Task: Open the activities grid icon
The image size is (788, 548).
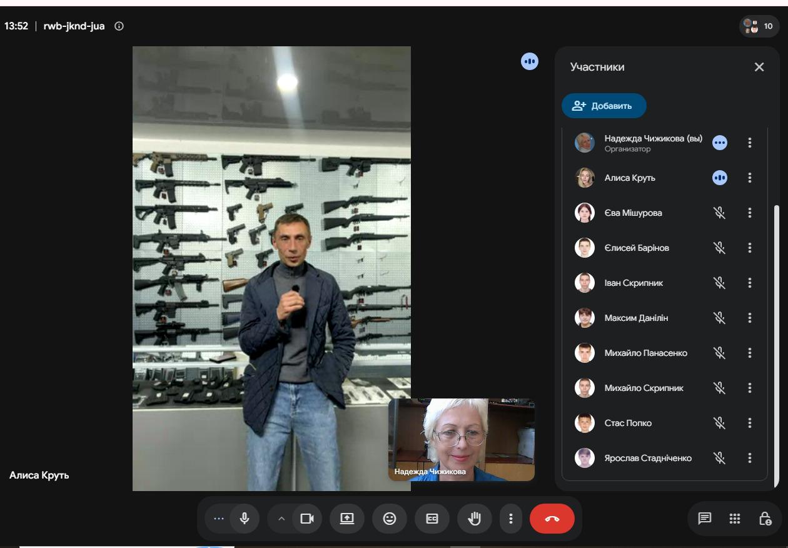Action: pos(735,518)
